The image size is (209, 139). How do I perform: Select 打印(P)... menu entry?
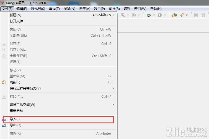pos(62,97)
